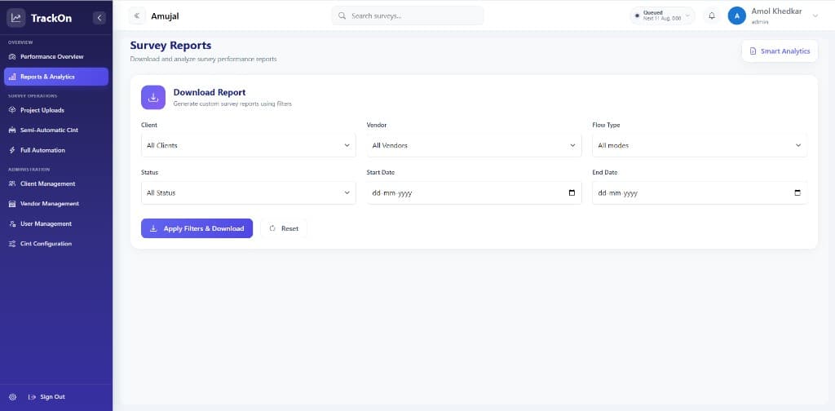
Task: Open the Client dropdown showing All Clients
Action: click(x=248, y=145)
